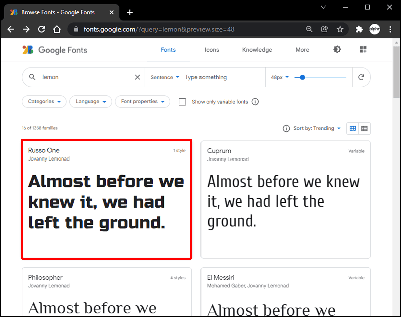Open the Language filter dropdown
The width and height of the screenshot is (401, 317).
91,102
